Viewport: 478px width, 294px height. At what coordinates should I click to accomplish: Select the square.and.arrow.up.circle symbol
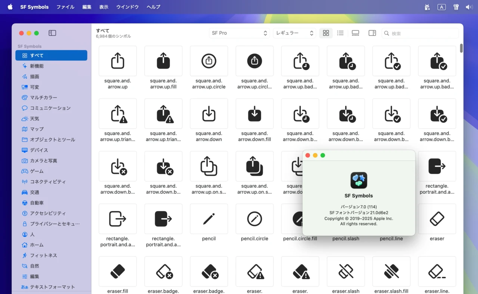[x=209, y=61]
